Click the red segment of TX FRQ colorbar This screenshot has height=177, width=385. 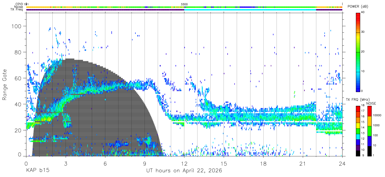click(358, 108)
